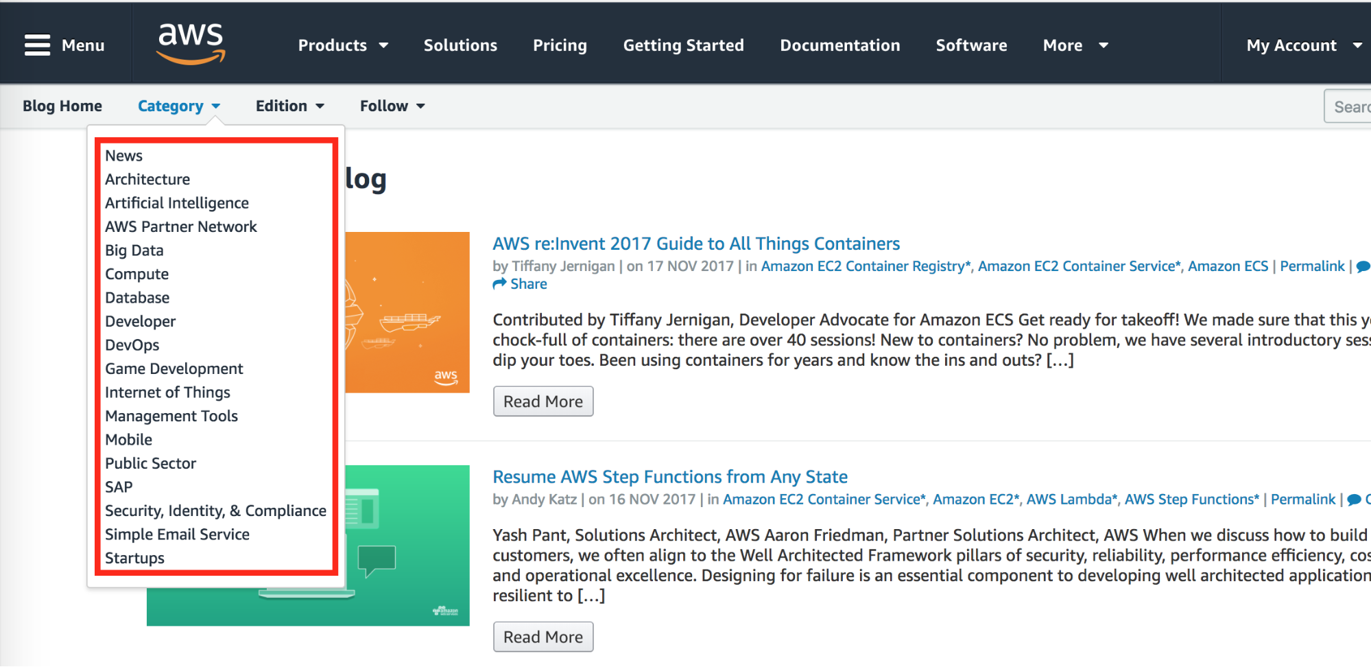
Task: Select the News category
Action: [x=123, y=156]
